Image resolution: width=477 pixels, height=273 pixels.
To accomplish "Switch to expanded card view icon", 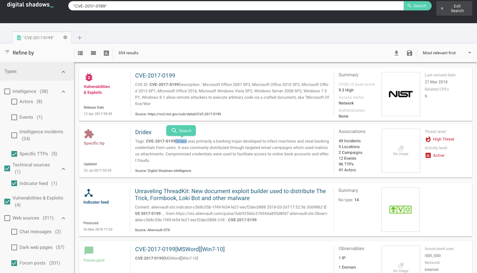I will [93, 53].
